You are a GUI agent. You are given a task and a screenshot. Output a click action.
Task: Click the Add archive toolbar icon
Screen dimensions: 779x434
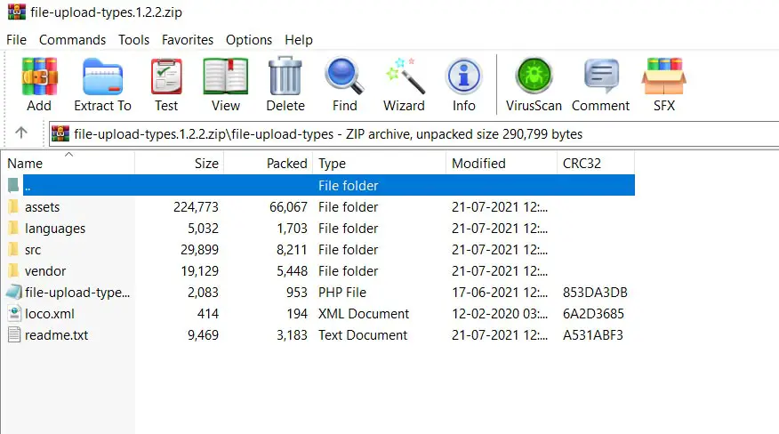(40, 76)
